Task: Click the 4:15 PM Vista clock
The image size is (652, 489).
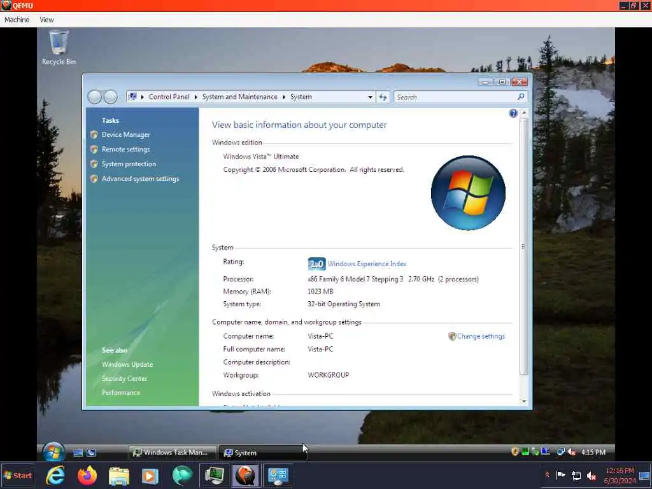Action: pos(593,452)
